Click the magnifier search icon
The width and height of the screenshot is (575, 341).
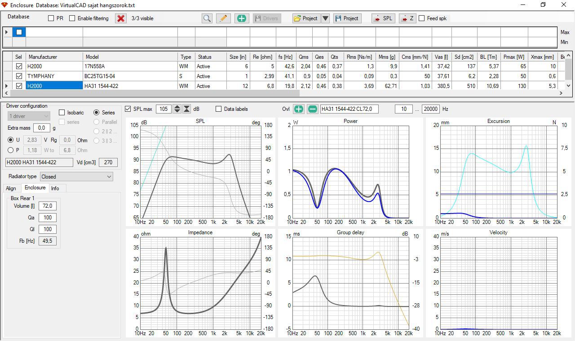(207, 18)
